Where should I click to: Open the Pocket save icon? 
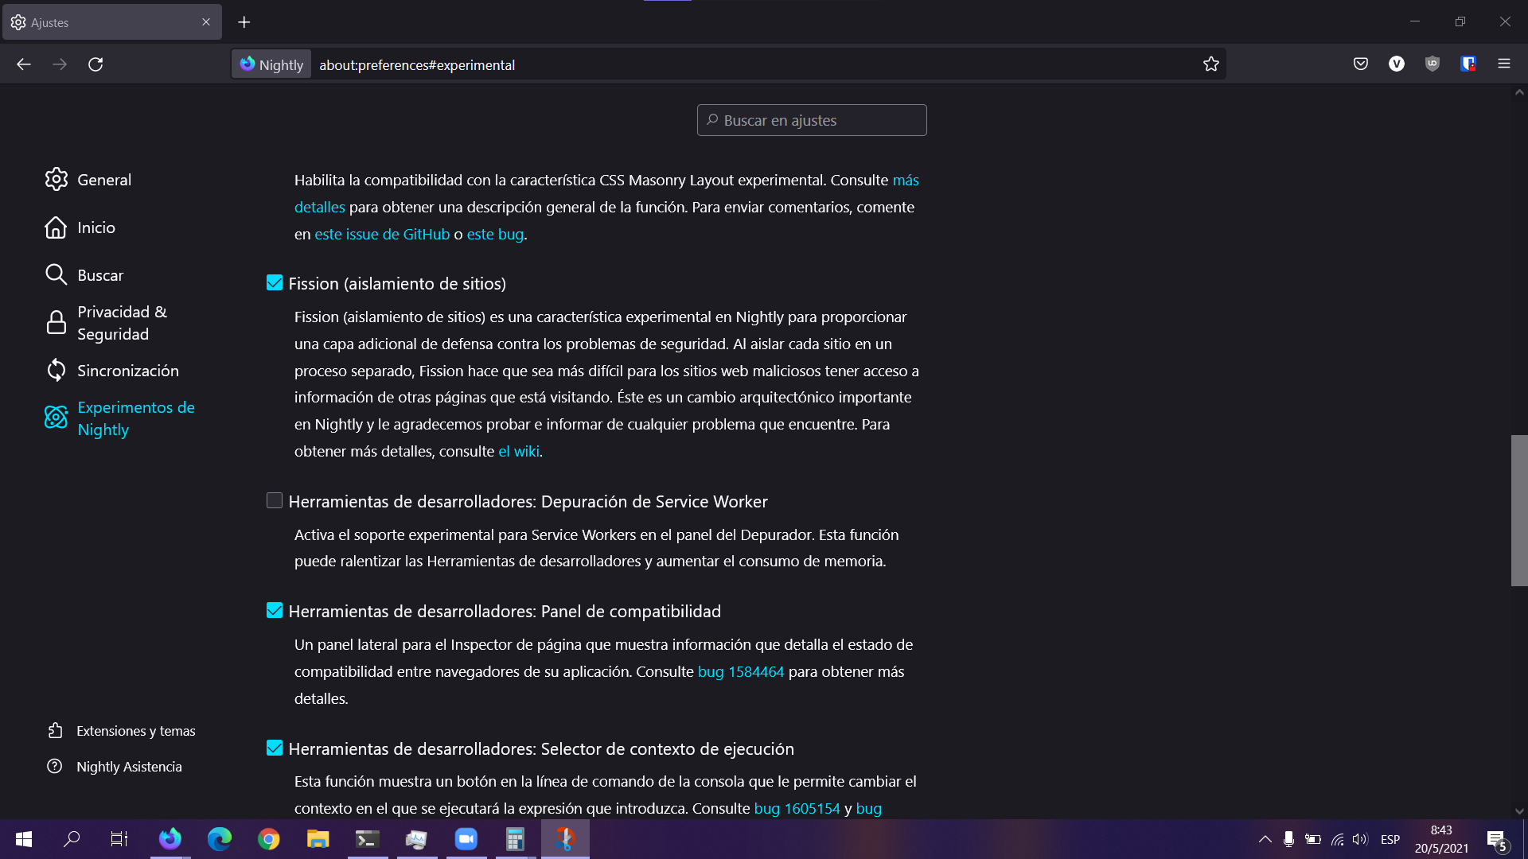(x=1361, y=64)
